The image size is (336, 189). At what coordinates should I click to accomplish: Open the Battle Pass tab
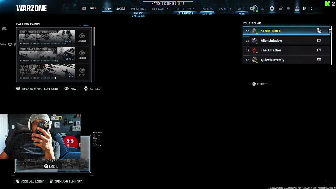pos(185,9)
